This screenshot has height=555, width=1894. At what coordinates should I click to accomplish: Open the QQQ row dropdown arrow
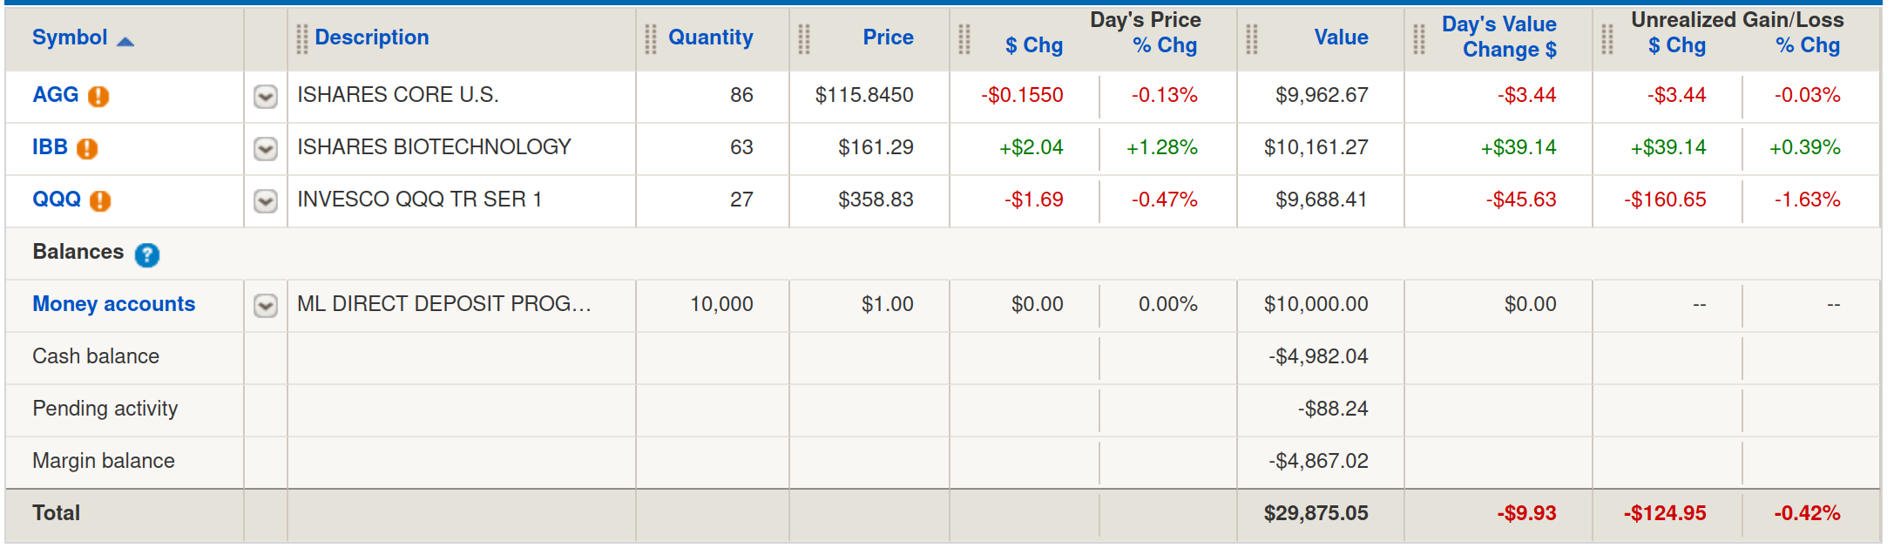pyautogui.click(x=266, y=201)
